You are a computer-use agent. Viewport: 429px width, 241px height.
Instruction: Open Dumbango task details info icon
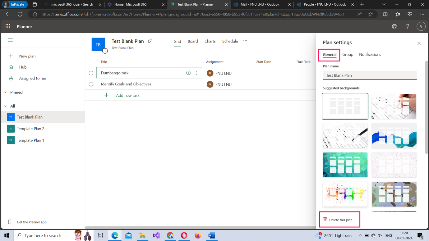(188, 73)
